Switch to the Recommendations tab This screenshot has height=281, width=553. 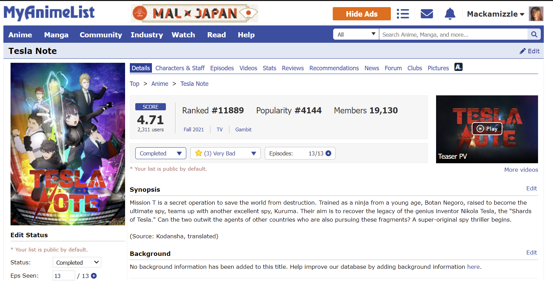[334, 68]
